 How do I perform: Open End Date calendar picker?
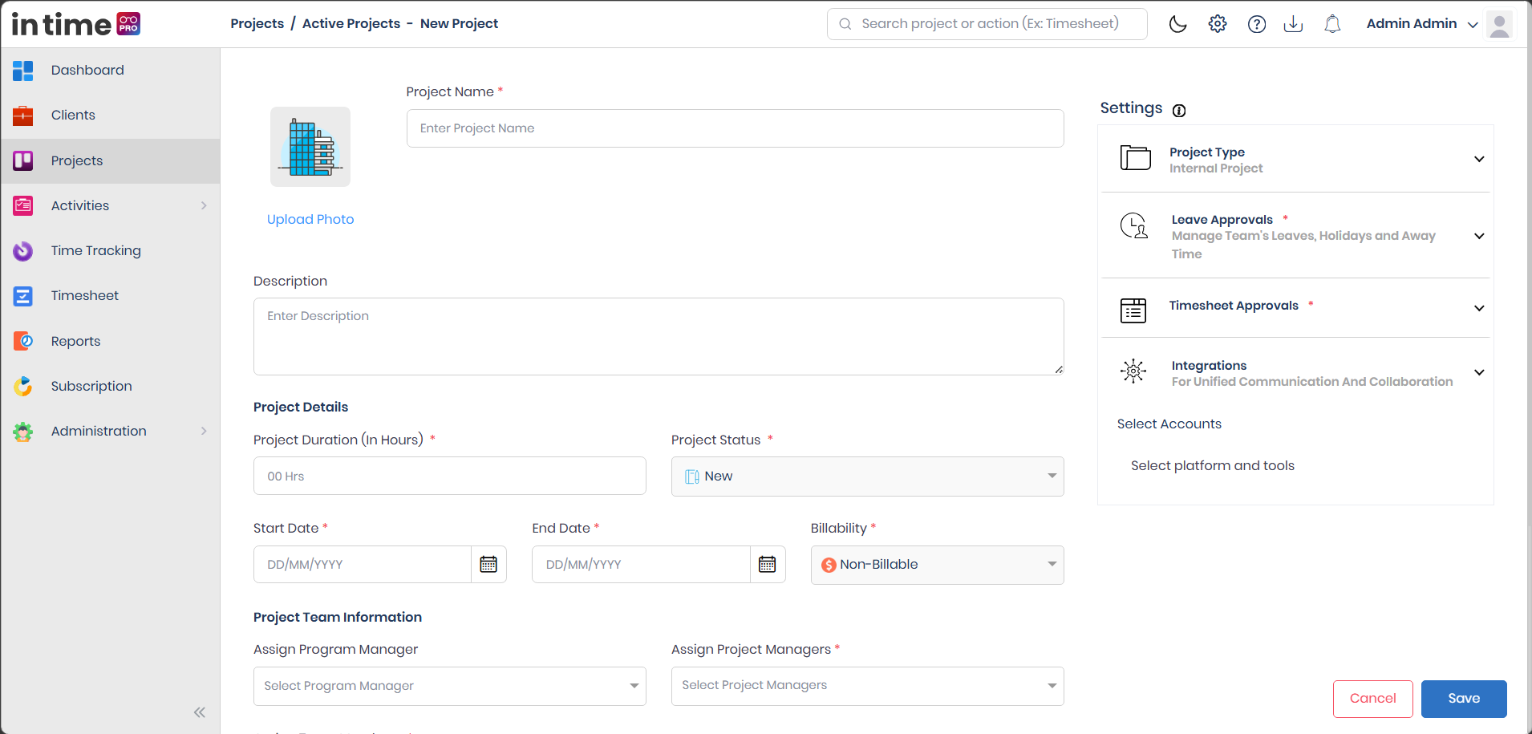(768, 564)
